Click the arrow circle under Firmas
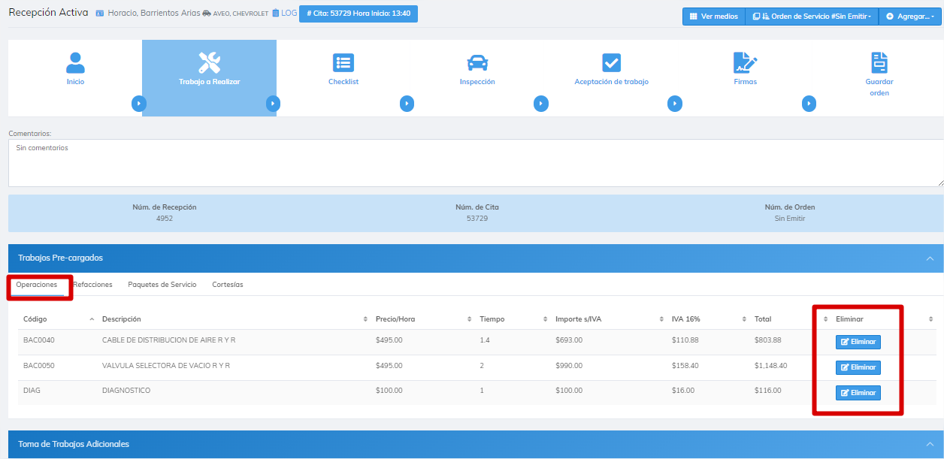 [809, 104]
